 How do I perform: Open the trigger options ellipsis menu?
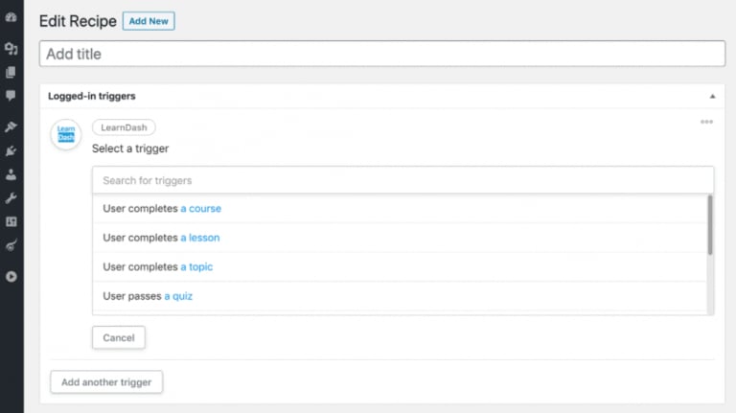coord(706,122)
